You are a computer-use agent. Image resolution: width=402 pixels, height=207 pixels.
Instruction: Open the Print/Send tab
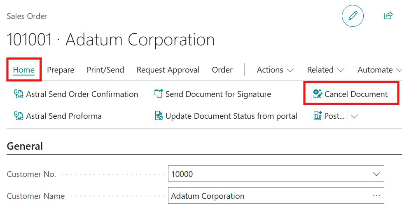(x=105, y=70)
